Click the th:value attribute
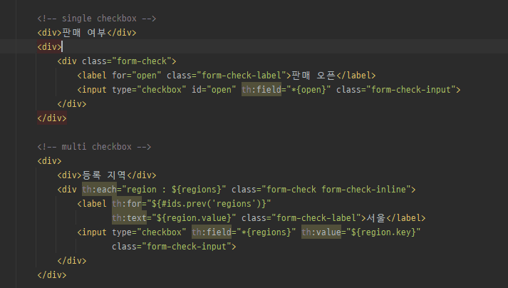 click(321, 232)
